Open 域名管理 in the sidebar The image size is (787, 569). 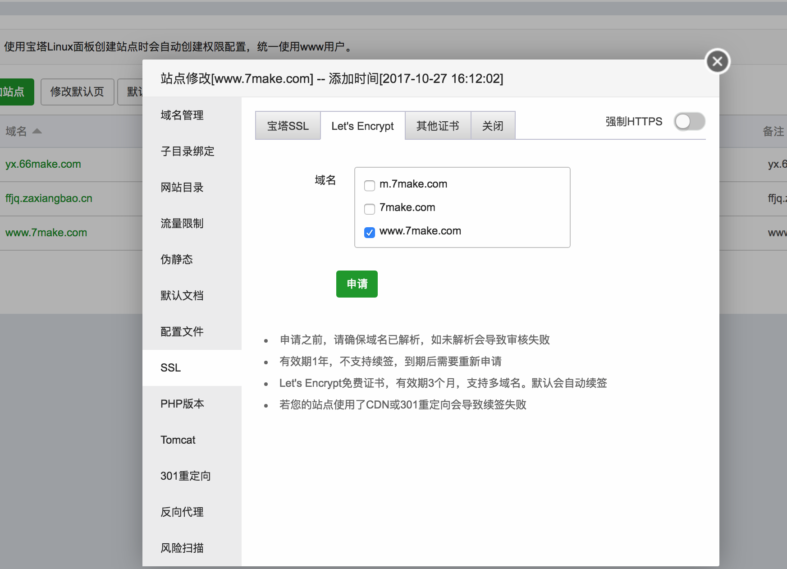click(182, 115)
